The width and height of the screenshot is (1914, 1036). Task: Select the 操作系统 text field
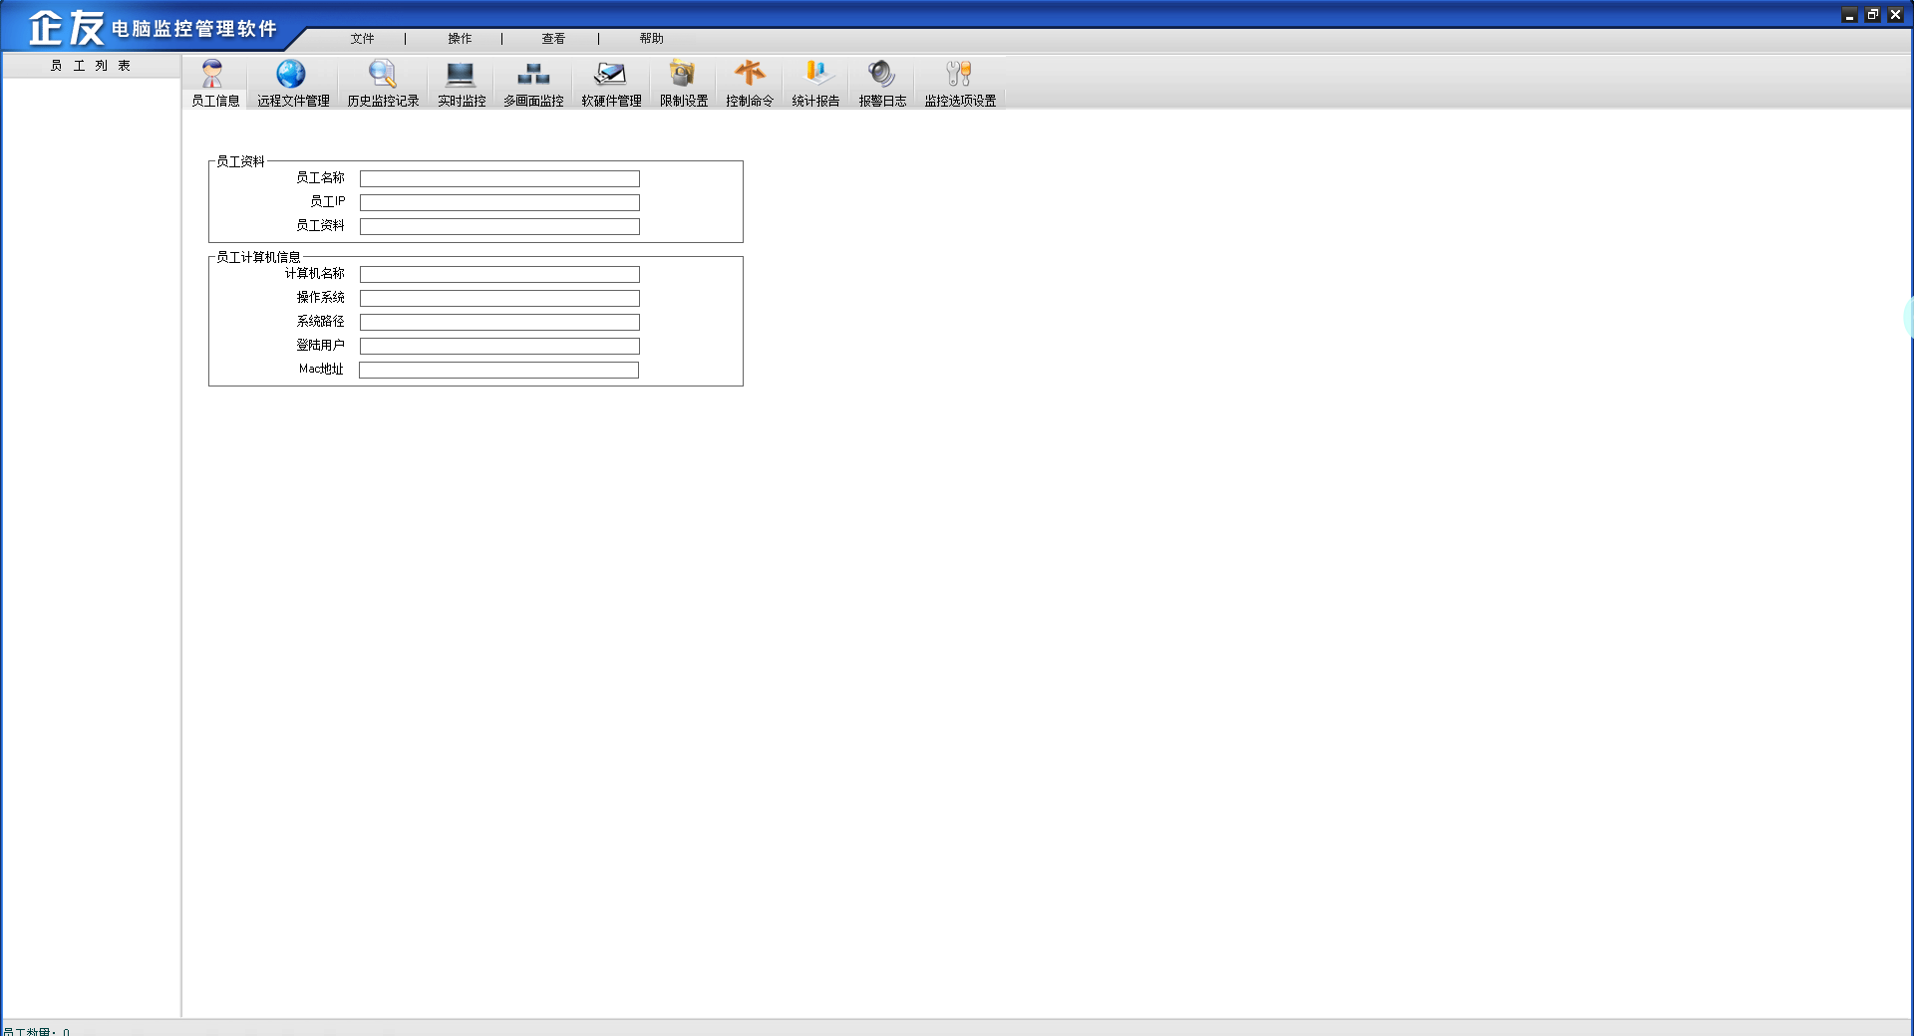point(499,298)
